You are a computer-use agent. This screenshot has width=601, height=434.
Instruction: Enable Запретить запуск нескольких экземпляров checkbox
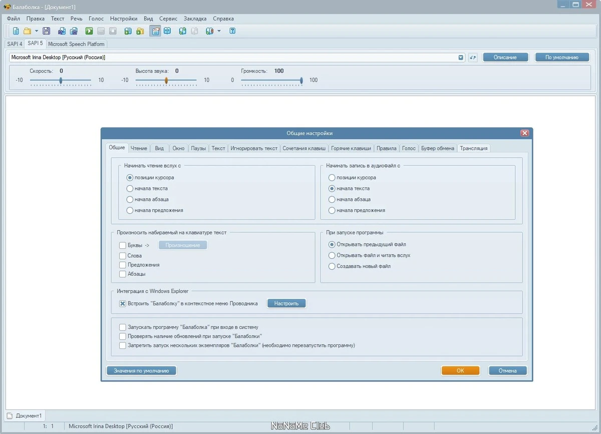(x=123, y=345)
